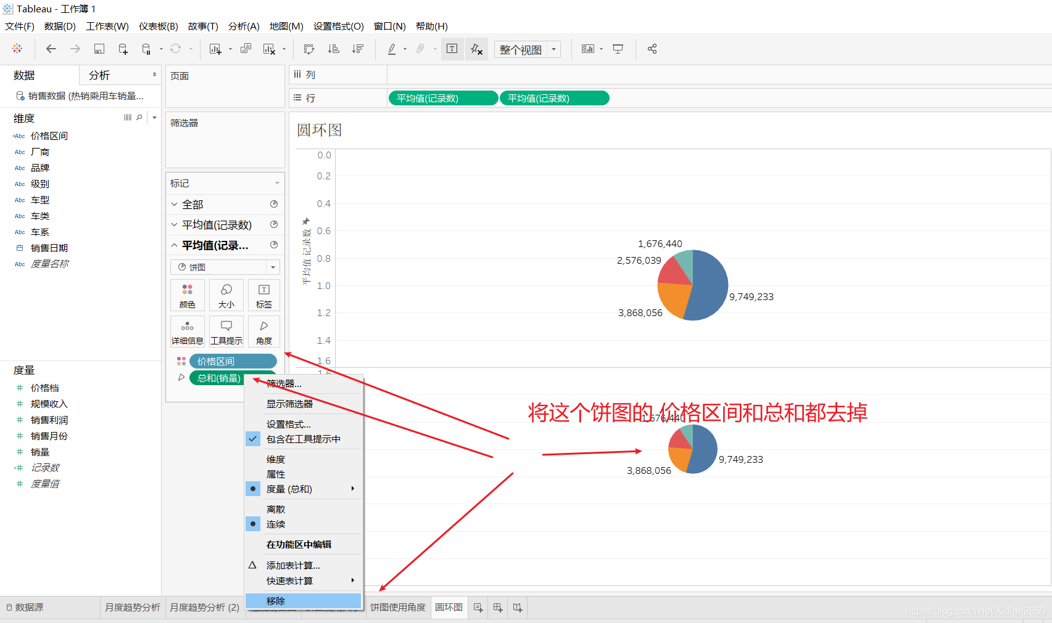
Task: Click the add new data source icon
Action: 123,49
